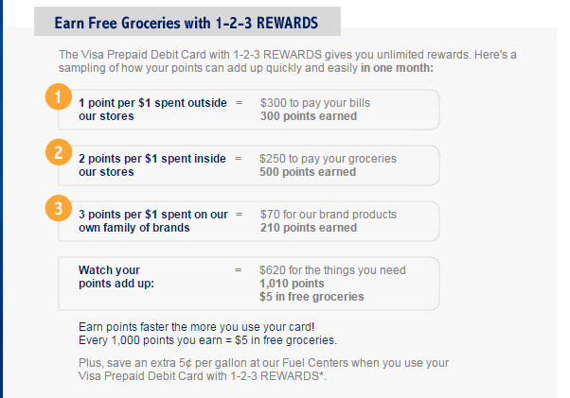Image resolution: width=570 pixels, height=398 pixels.
Task: Click '$70 for our brand products' line
Action: pos(329,215)
